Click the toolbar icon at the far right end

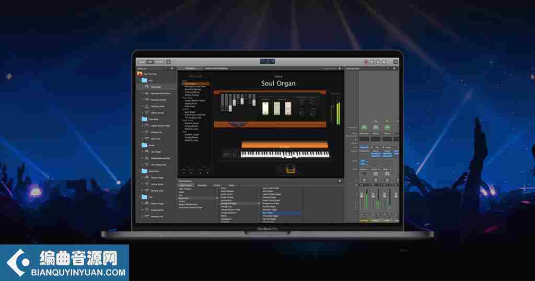click(396, 62)
